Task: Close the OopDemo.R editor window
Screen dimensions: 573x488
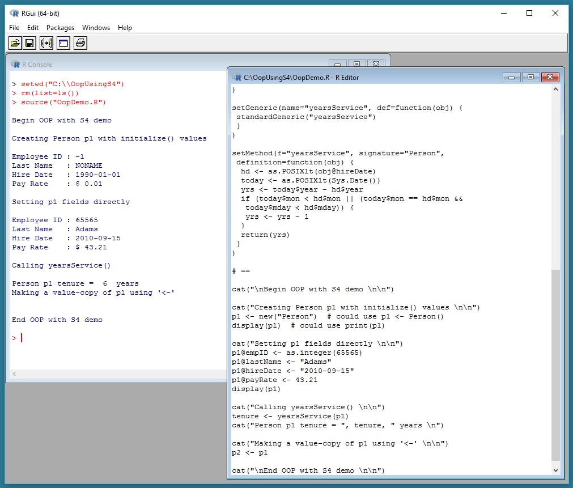Action: (550, 77)
